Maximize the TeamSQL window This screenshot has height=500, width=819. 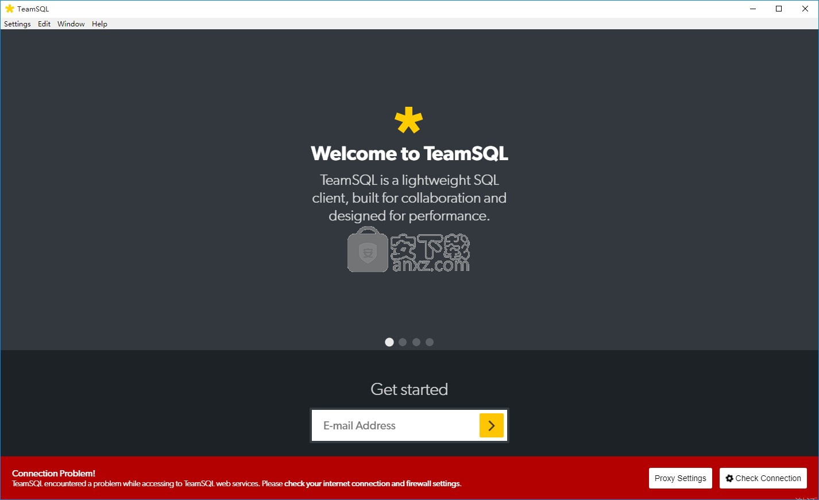tap(779, 9)
